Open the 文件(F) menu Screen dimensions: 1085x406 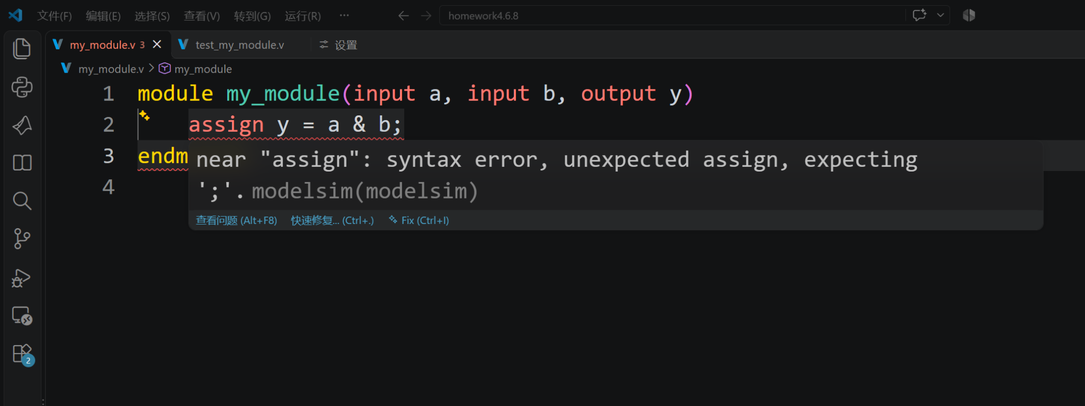tap(55, 16)
